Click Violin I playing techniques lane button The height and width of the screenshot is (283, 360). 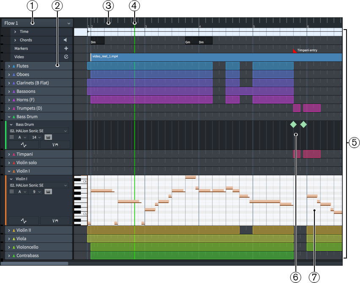pyautogui.click(x=55, y=220)
